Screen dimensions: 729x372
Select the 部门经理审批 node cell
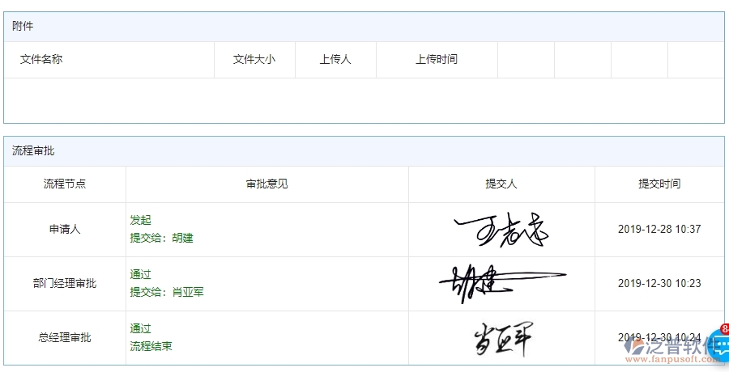coord(65,284)
